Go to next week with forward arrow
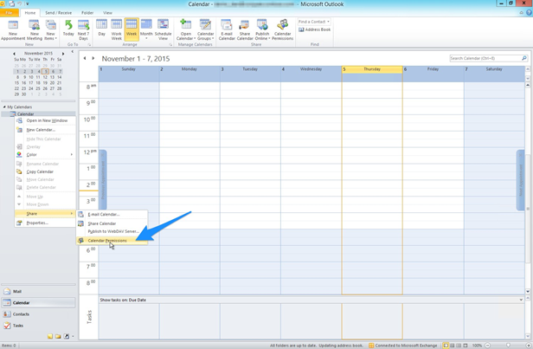Image resolution: width=533 pixels, height=349 pixels. [x=93, y=59]
